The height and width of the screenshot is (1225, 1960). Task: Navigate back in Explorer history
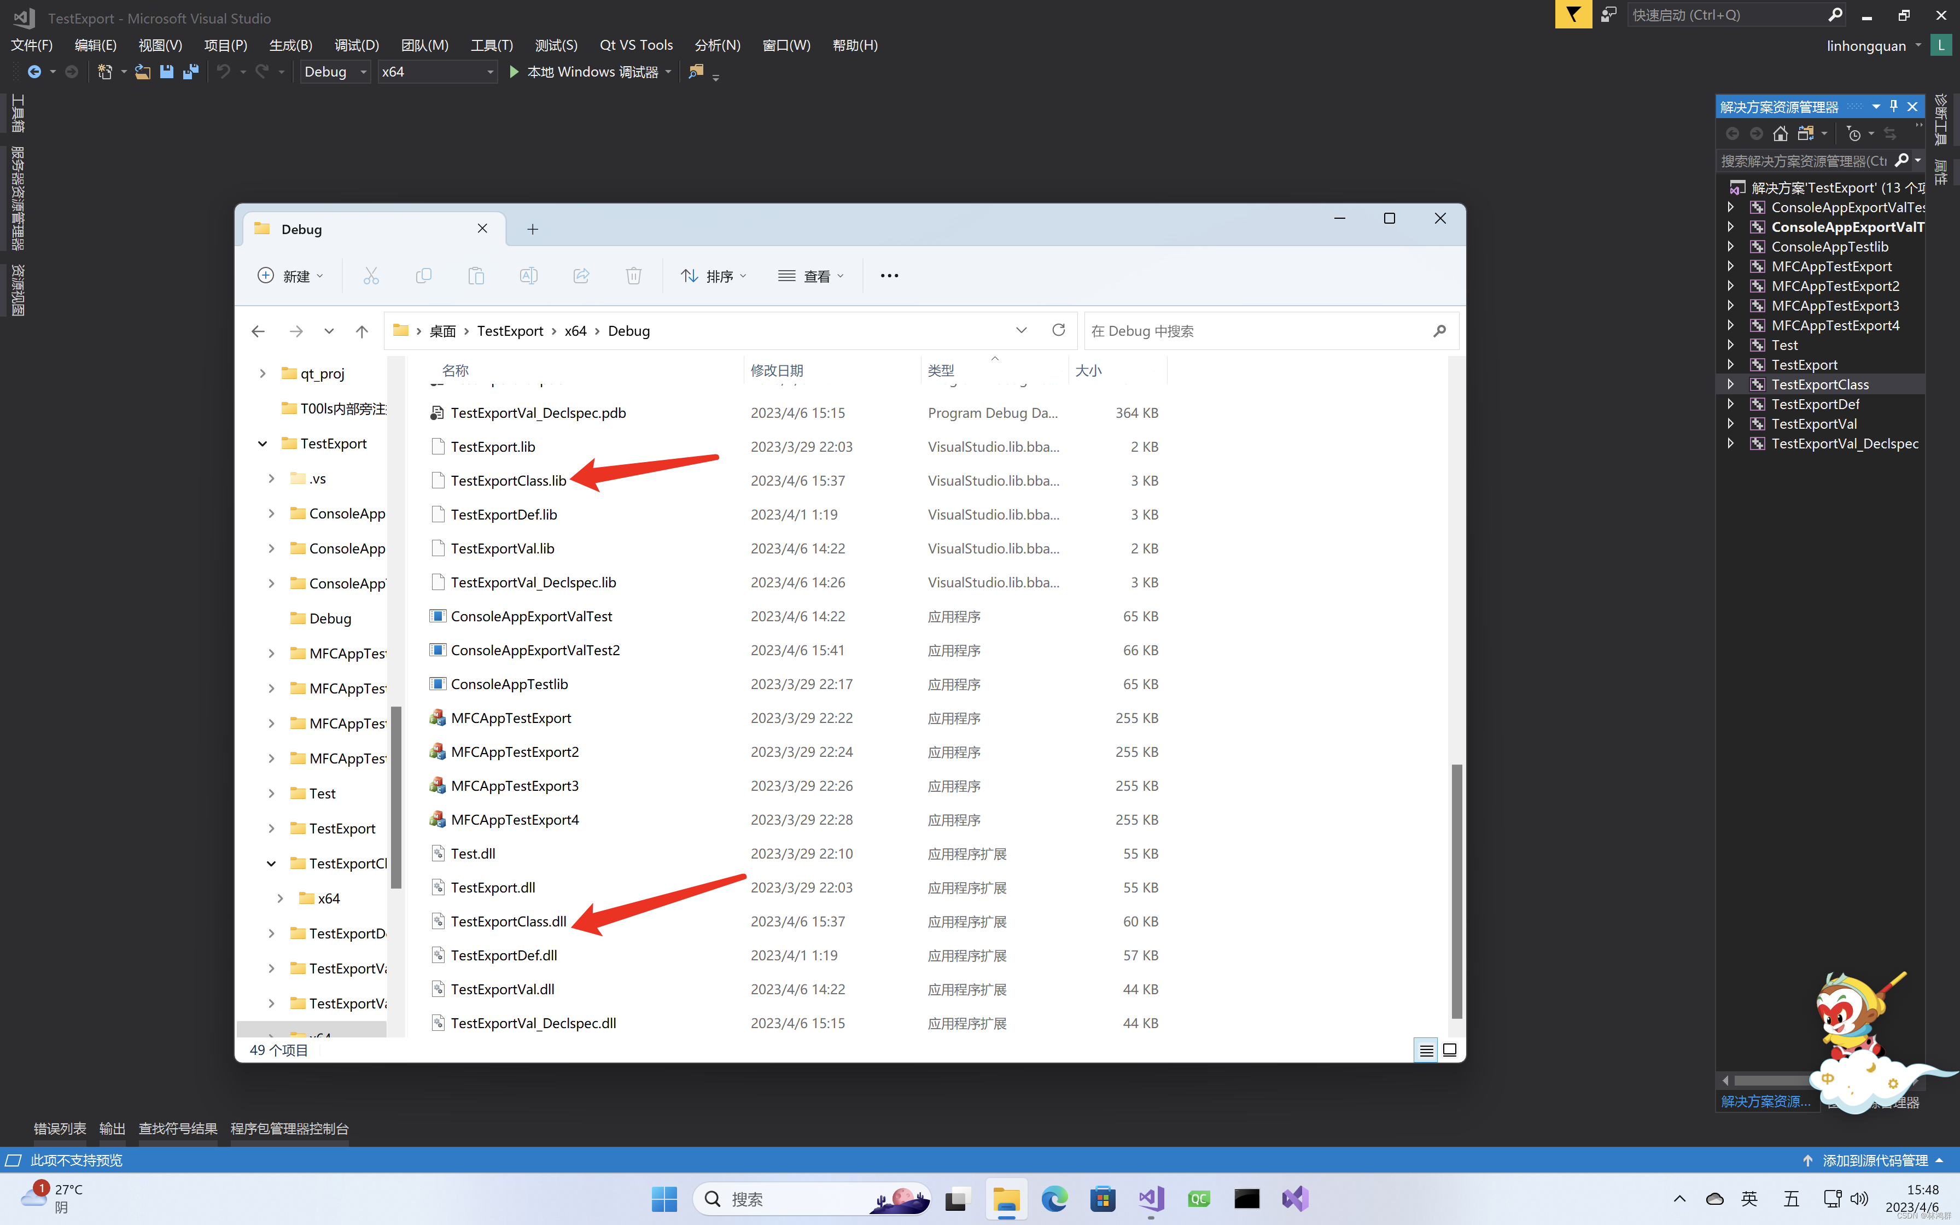coord(258,331)
